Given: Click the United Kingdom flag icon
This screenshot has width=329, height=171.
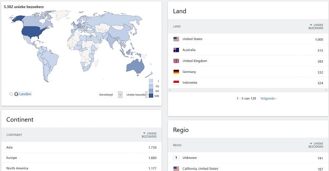Looking at the screenshot, I should point(176,61).
